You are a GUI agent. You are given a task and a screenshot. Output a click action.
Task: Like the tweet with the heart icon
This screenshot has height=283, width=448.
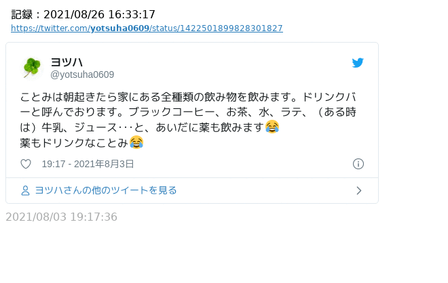26,164
